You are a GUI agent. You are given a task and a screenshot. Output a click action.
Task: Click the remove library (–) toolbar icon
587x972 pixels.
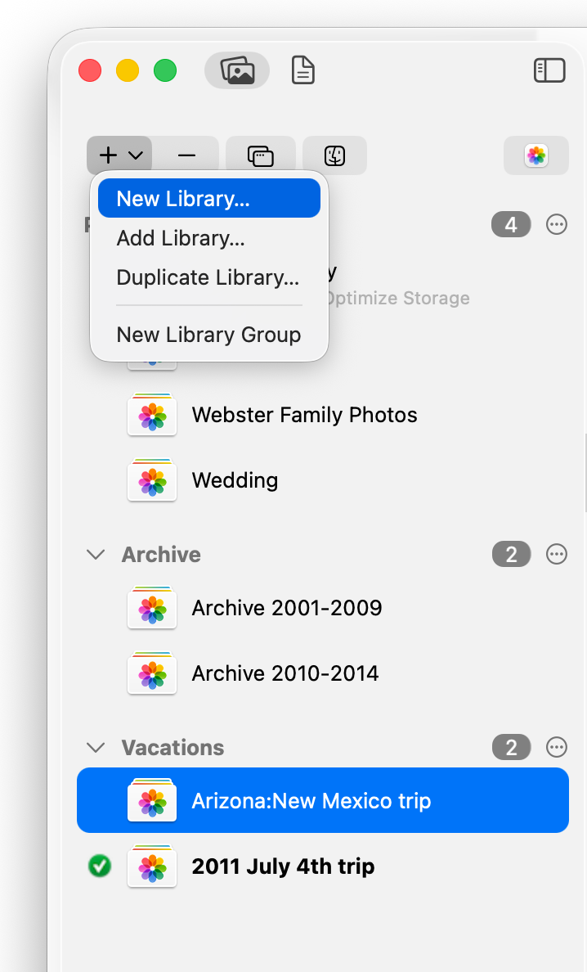coord(187,155)
